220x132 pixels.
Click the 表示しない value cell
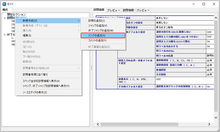click(x=184, y=18)
